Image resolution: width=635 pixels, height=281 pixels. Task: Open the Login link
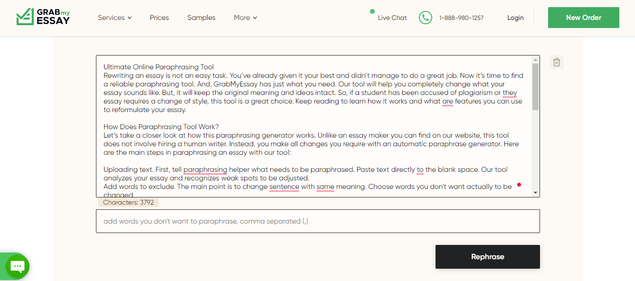(515, 18)
